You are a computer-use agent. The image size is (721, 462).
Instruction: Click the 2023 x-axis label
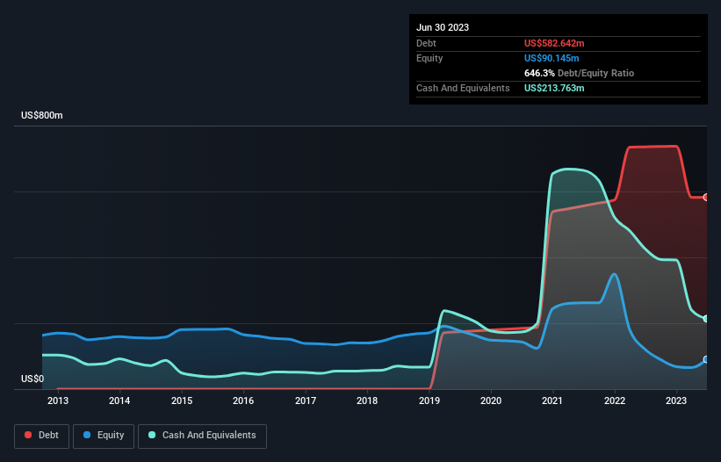(x=676, y=401)
